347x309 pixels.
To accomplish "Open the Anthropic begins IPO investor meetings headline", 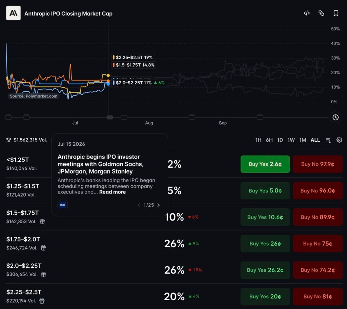I will 100,164.
